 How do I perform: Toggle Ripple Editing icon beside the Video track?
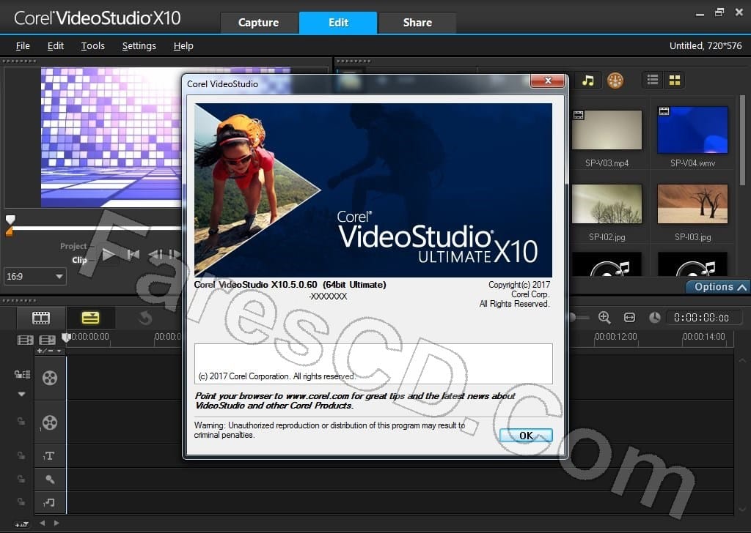[x=22, y=374]
